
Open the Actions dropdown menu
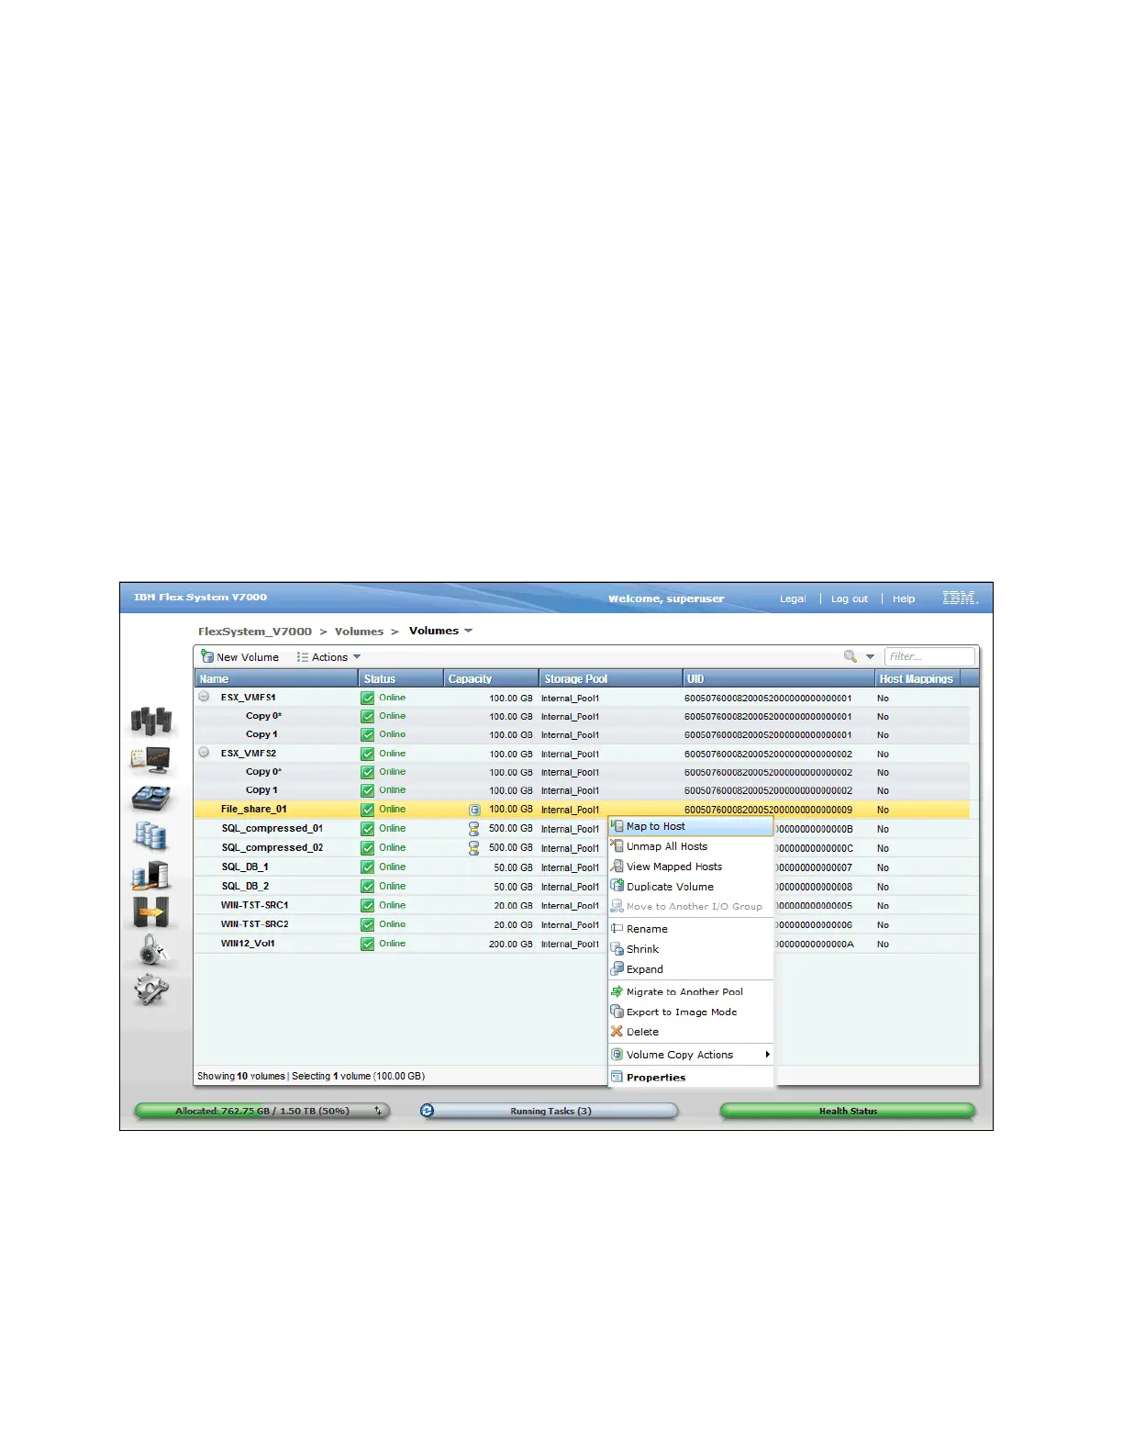click(x=328, y=657)
